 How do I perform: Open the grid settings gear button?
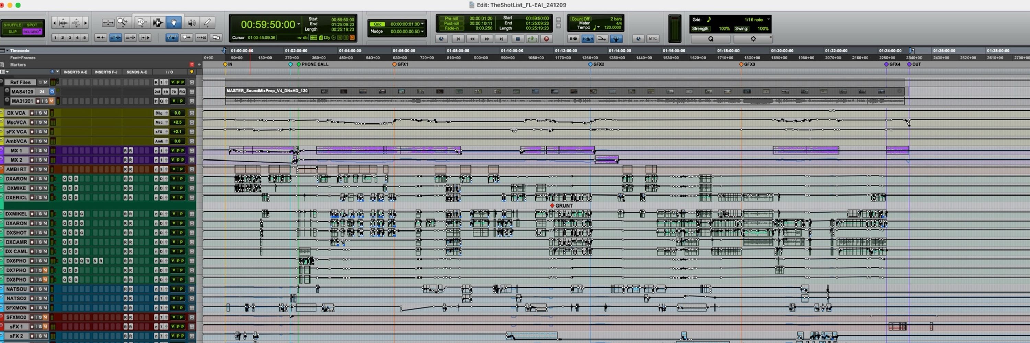[x=753, y=39]
